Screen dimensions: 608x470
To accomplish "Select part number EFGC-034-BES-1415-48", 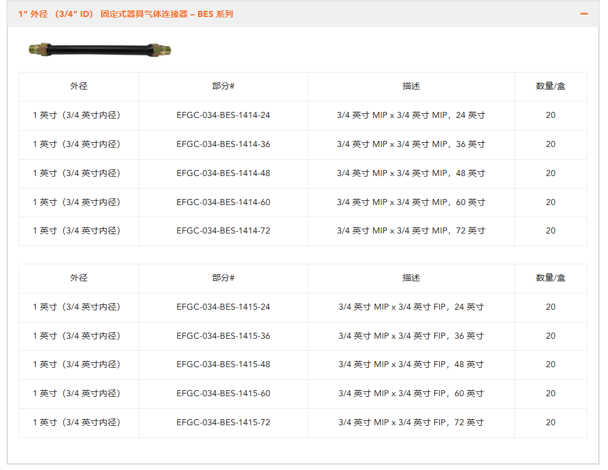I will coord(223,364).
